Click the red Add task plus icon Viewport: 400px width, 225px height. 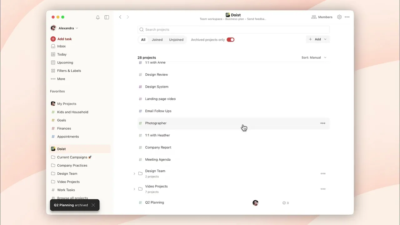click(53, 39)
